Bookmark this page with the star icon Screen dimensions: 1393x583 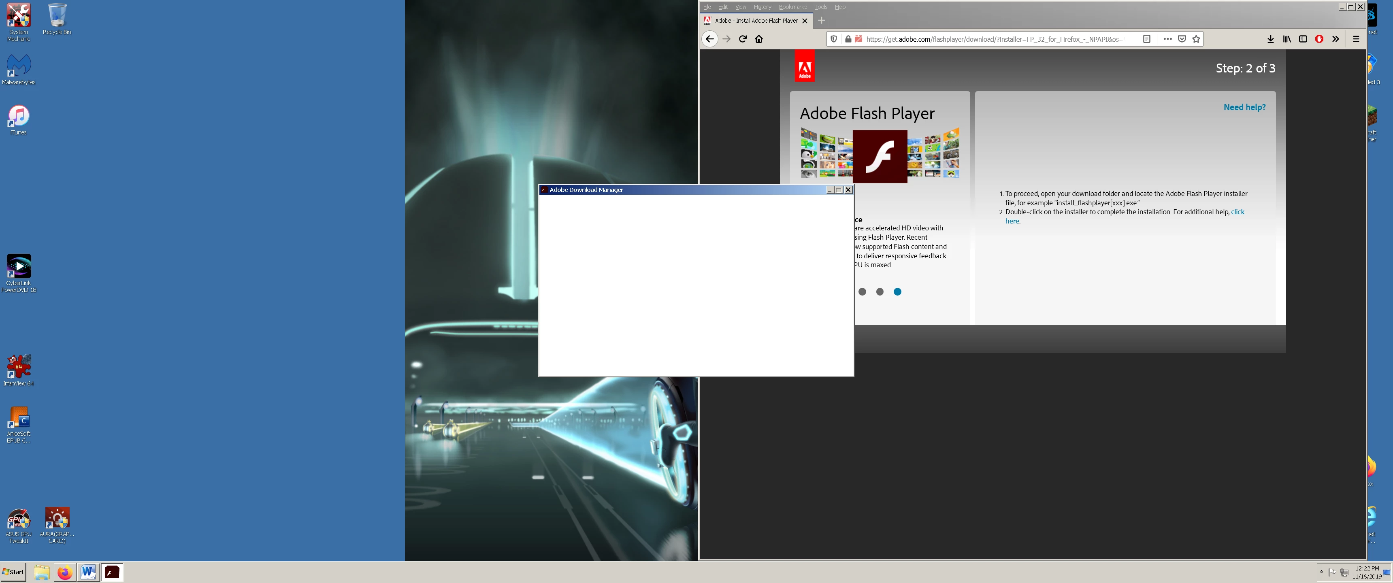coord(1196,39)
